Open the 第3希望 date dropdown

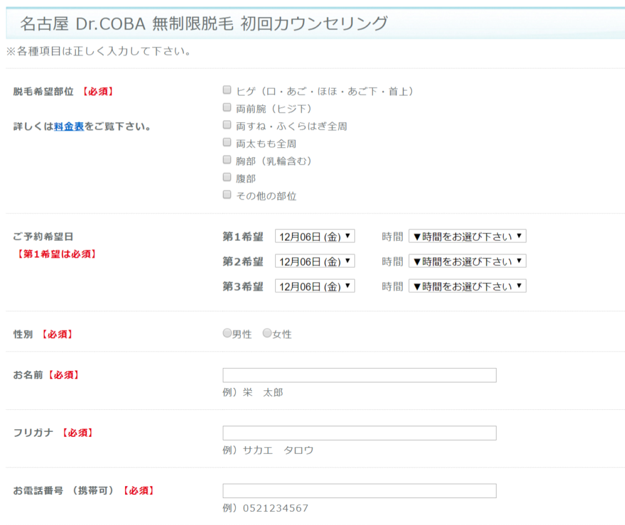[315, 286]
